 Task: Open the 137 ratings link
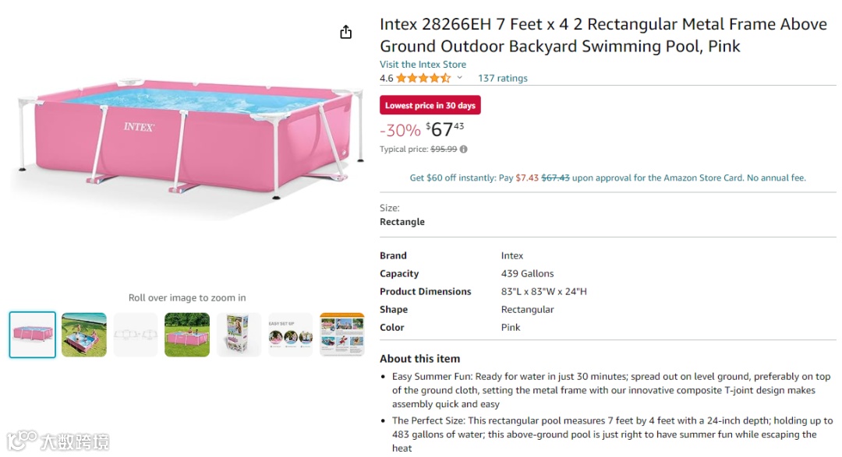coord(502,78)
